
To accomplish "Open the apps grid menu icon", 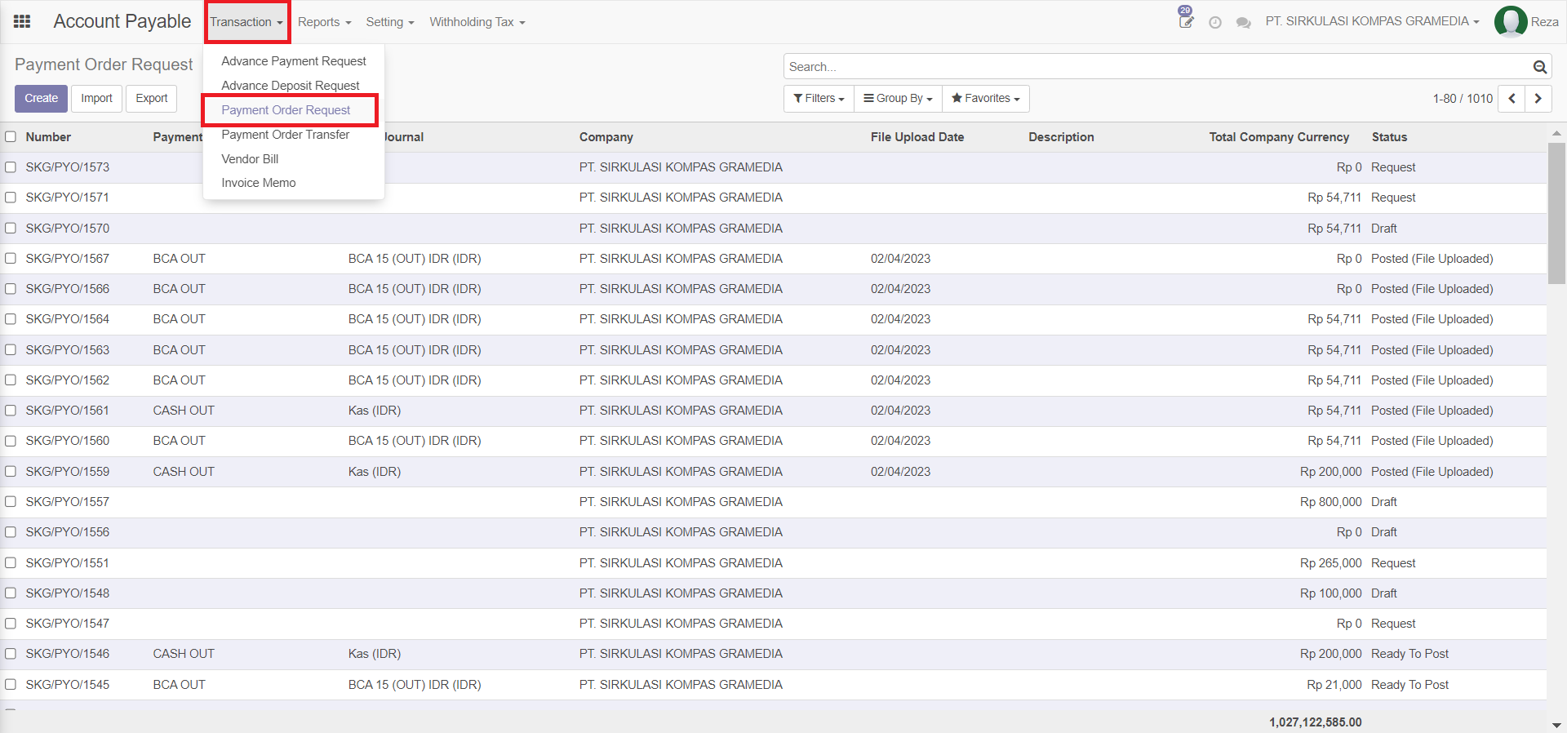I will (x=22, y=22).
